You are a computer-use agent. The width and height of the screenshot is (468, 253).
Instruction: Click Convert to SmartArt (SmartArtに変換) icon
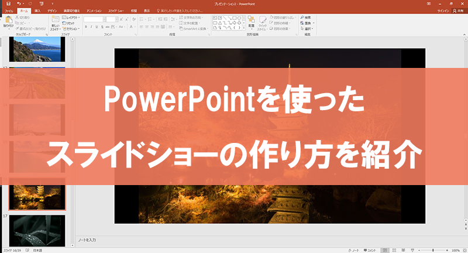point(181,29)
